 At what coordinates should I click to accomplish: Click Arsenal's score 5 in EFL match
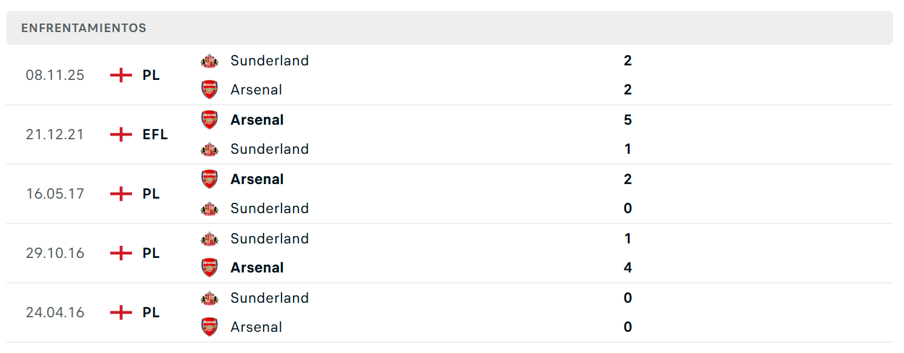click(628, 120)
